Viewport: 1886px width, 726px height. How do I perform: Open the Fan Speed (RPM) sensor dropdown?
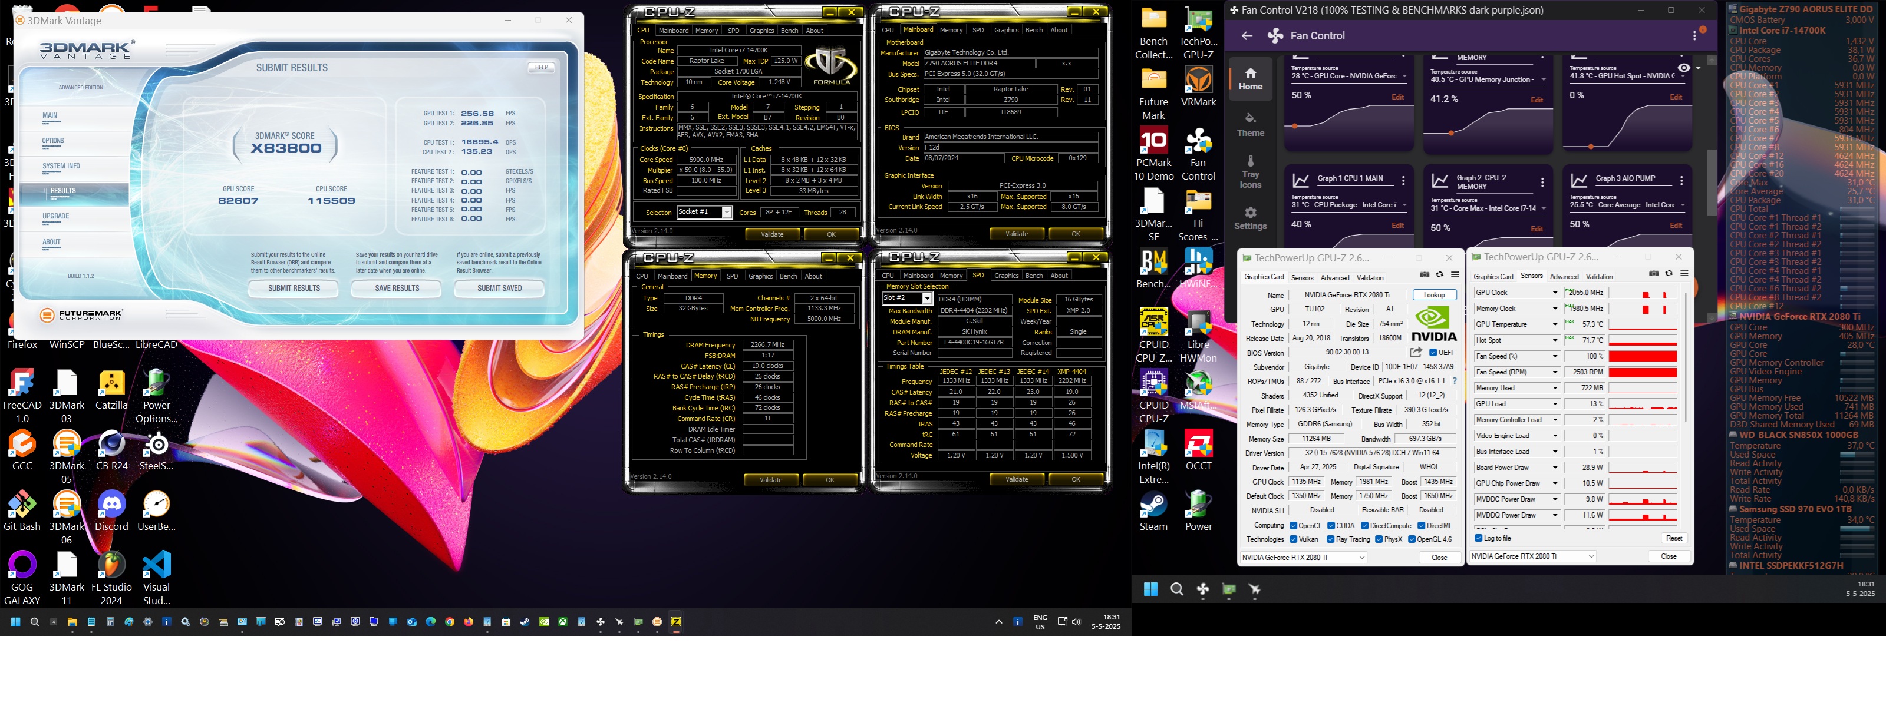(x=1555, y=372)
